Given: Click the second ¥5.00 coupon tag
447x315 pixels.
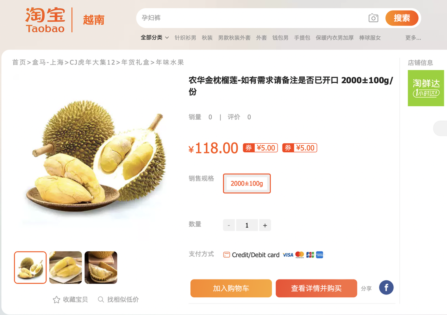Looking at the screenshot, I should pyautogui.click(x=300, y=148).
